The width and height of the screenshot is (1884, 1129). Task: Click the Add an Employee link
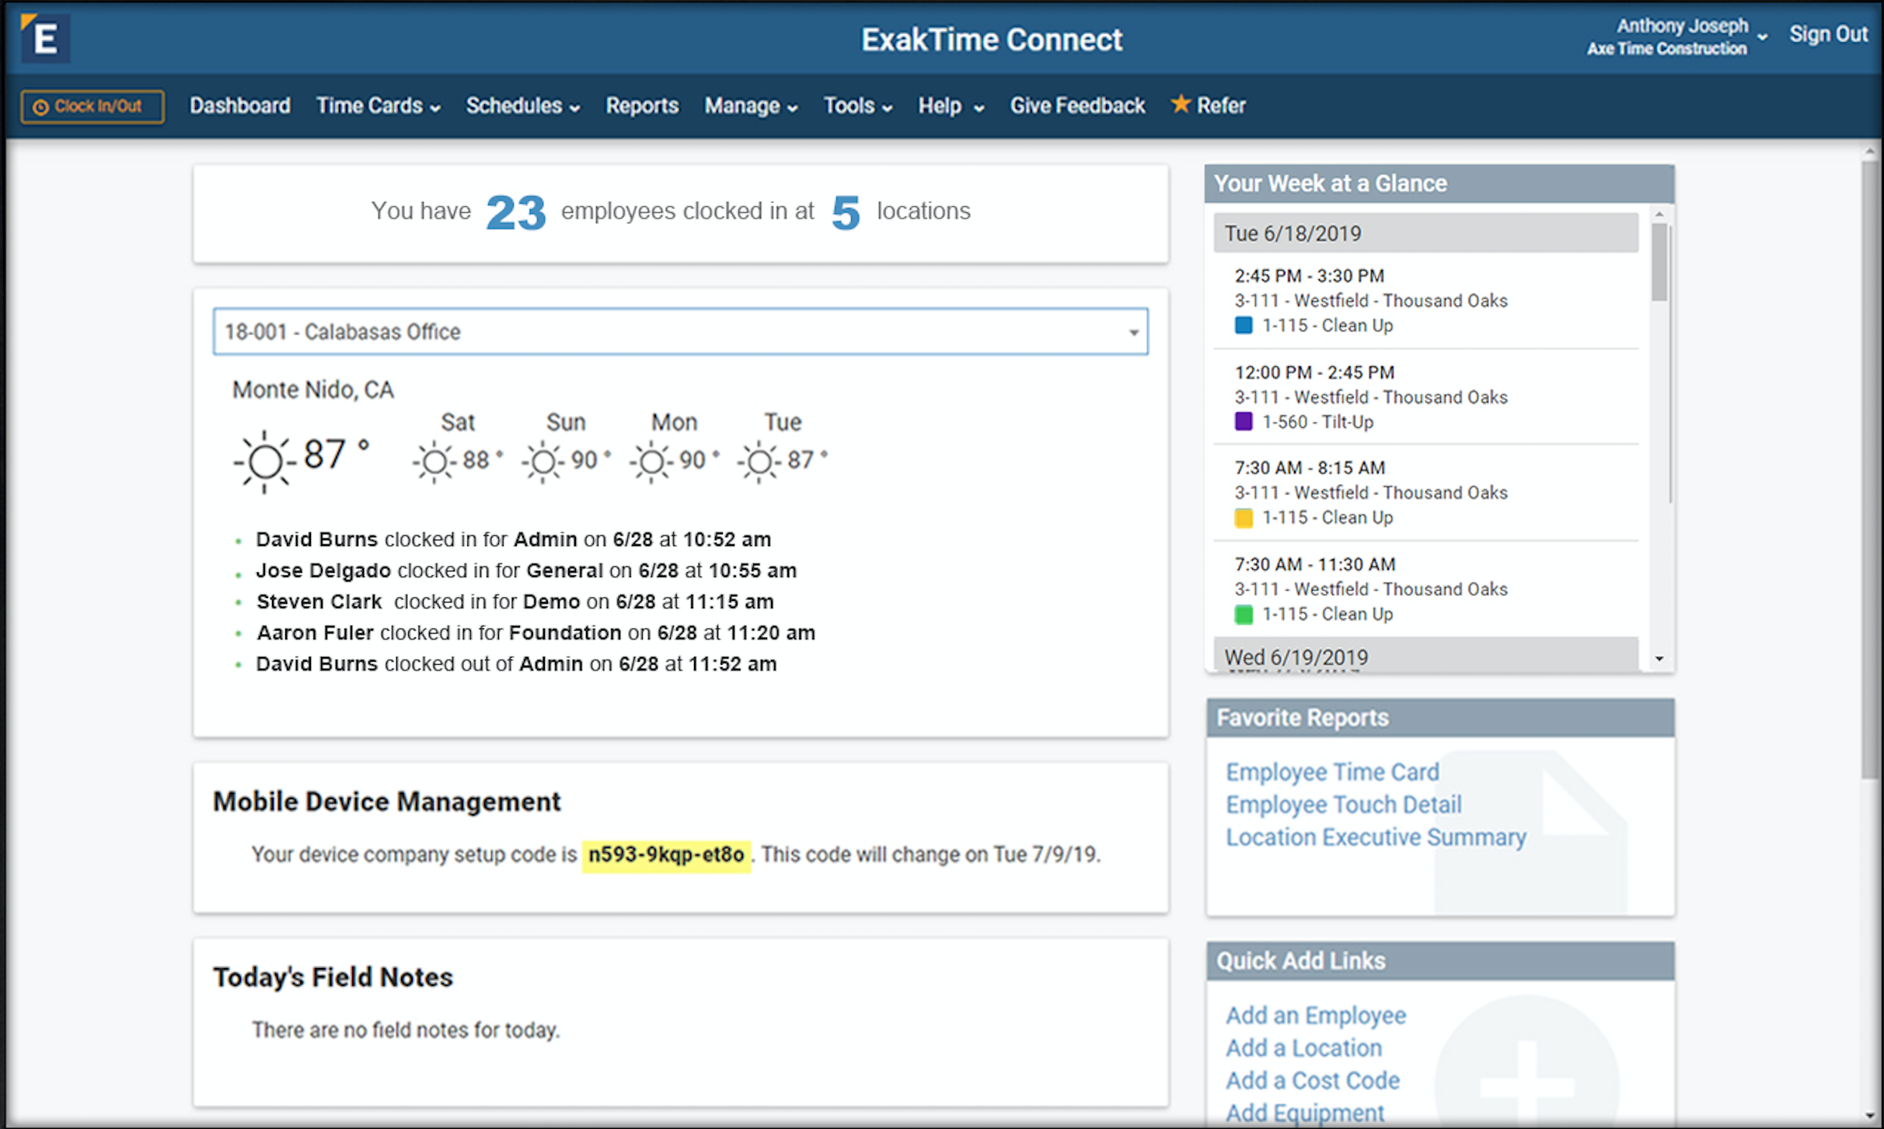tap(1316, 1015)
